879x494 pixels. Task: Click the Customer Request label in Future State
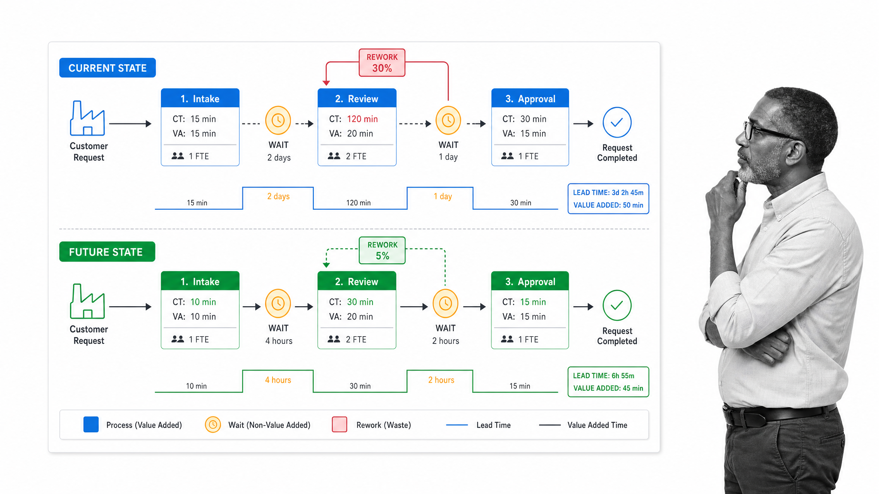pyautogui.click(x=89, y=334)
